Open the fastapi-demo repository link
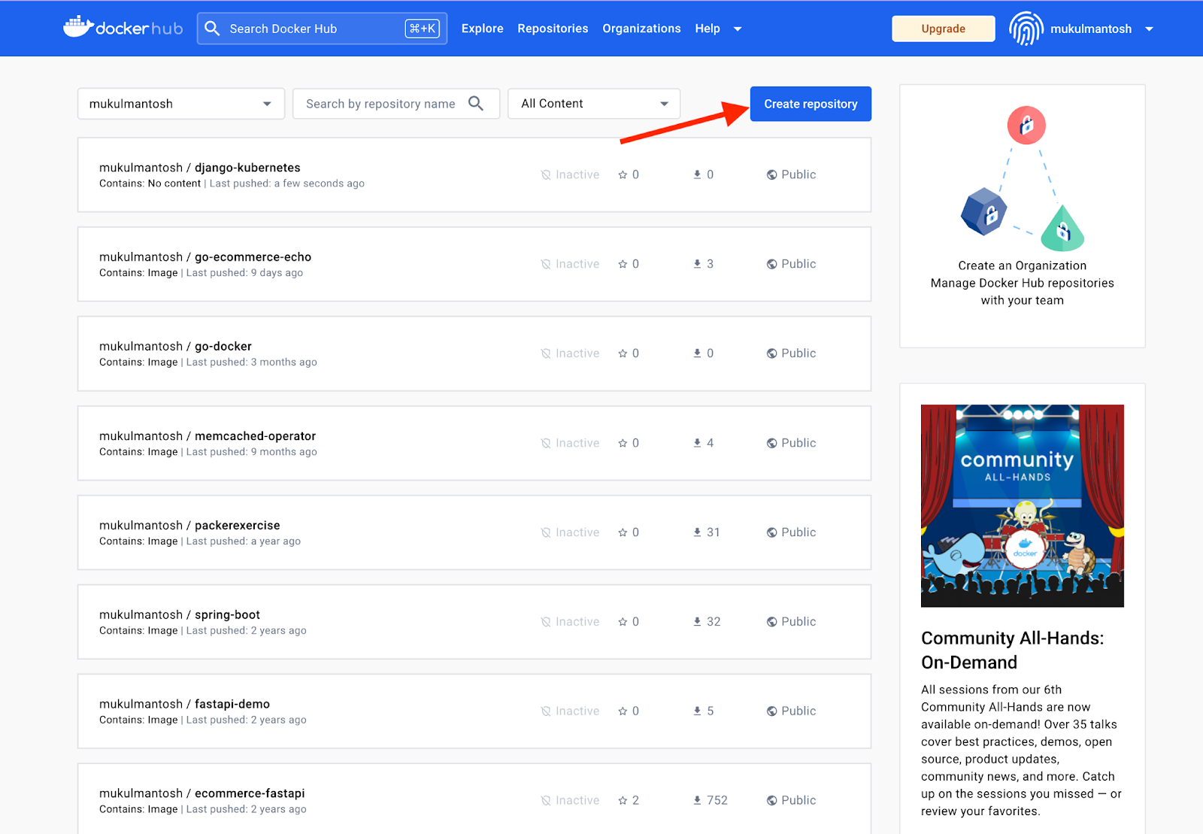Viewport: 1203px width, 834px height. (232, 704)
